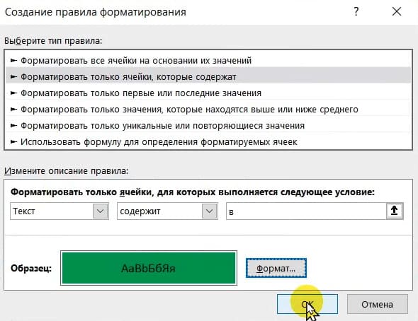Select 'Форматировать только ячейки, которые содержат'
Screen dimensions: 418x321
pyautogui.click(x=208, y=77)
